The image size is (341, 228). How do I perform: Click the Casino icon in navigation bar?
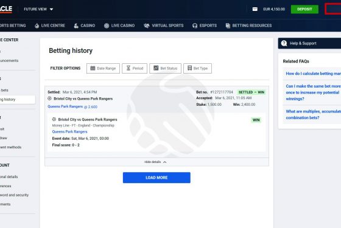[x=76, y=26]
